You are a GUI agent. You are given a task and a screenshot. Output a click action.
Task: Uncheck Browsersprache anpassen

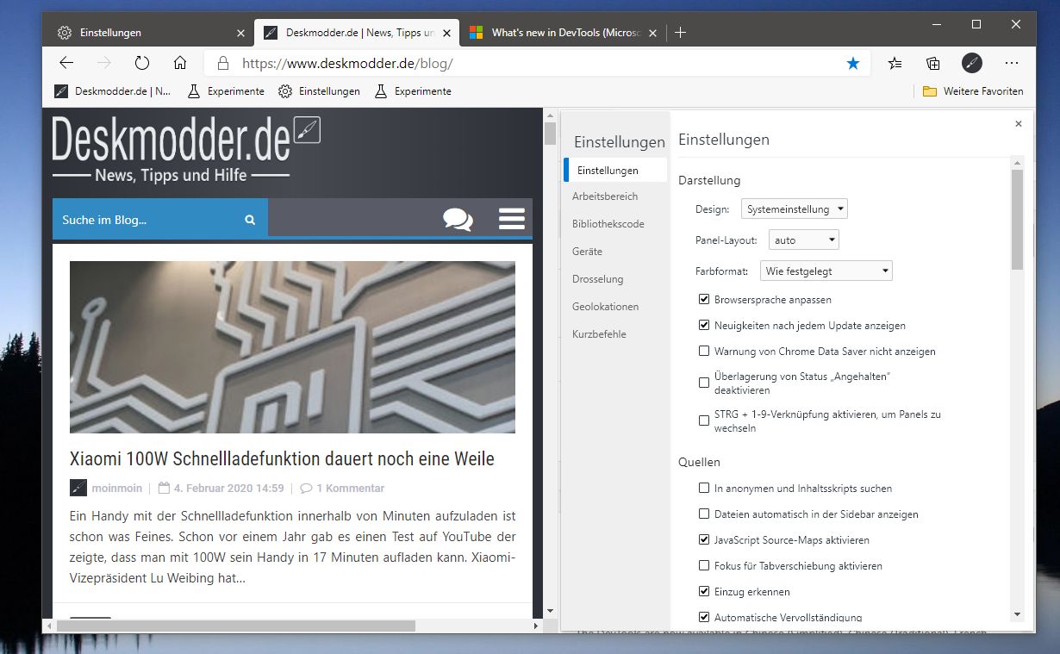click(x=704, y=300)
